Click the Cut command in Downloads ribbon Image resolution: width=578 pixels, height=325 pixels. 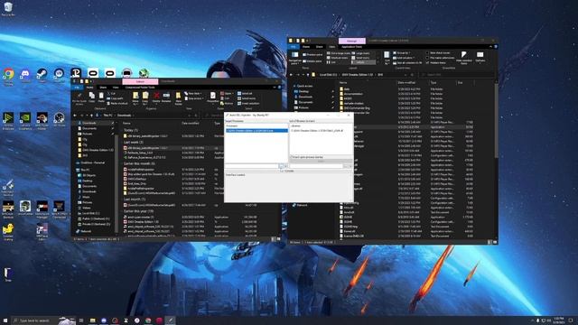pyautogui.click(x=112, y=94)
